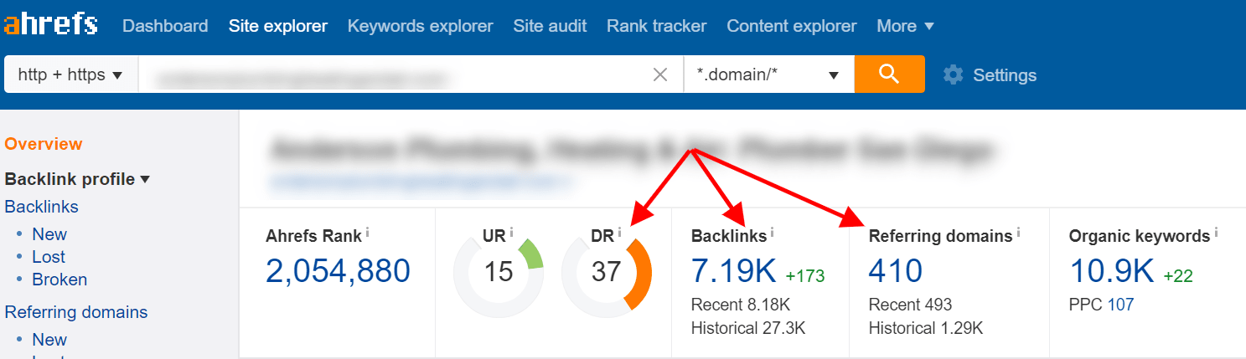Select Overview in the sidebar
The height and width of the screenshot is (359, 1246).
tap(44, 144)
